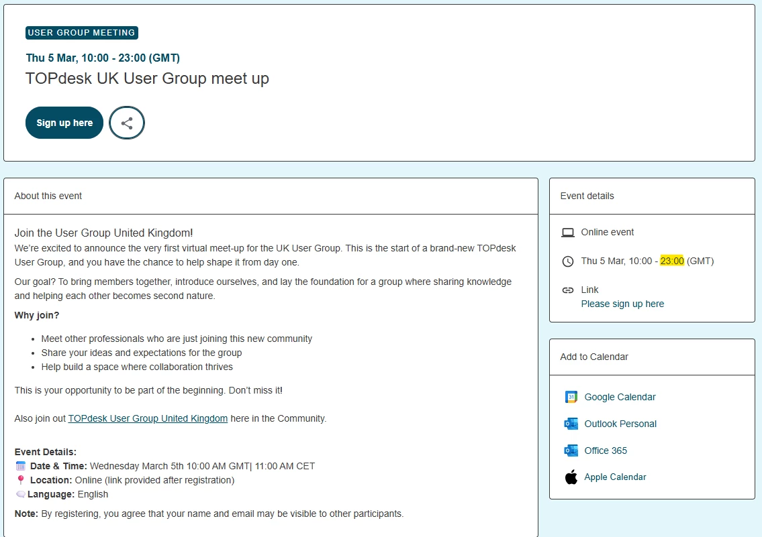Click the TOPdesk UK User Group meet up title
762x537 pixels.
click(x=147, y=78)
